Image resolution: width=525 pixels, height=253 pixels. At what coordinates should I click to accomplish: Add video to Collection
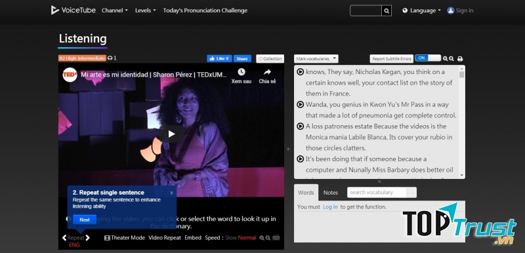point(270,59)
